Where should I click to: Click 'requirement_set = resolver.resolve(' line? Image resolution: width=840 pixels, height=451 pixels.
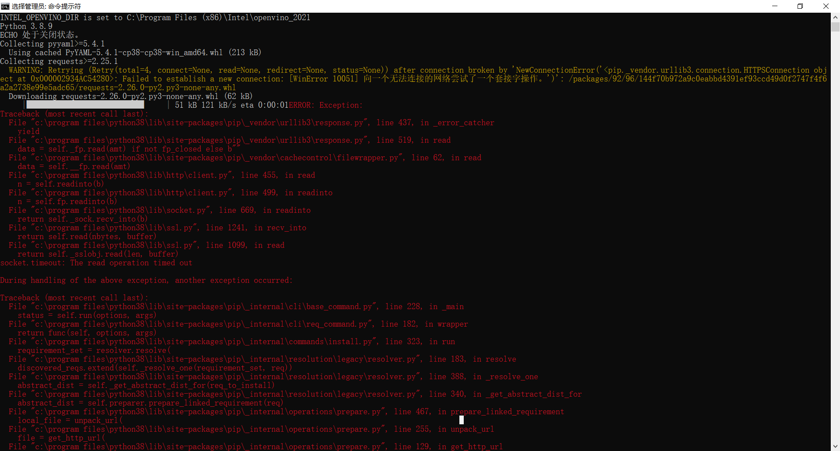coord(94,350)
